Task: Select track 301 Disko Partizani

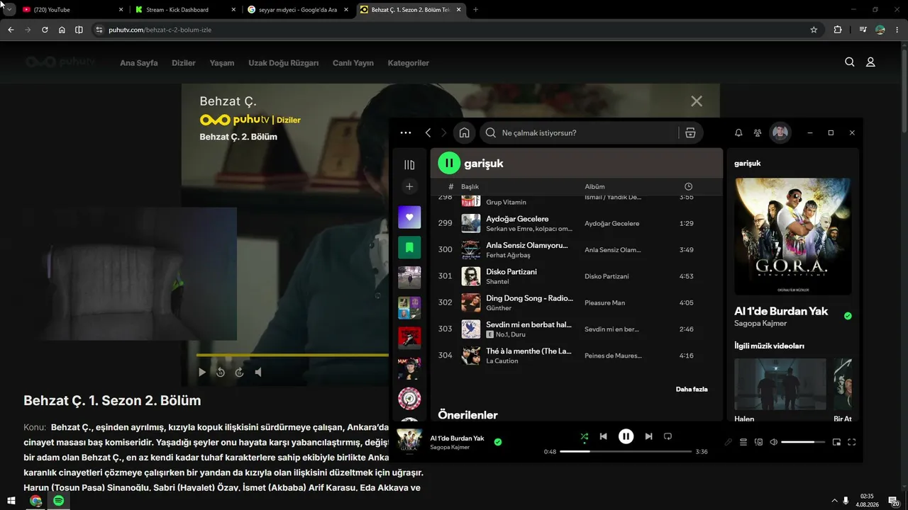Action: point(576,276)
